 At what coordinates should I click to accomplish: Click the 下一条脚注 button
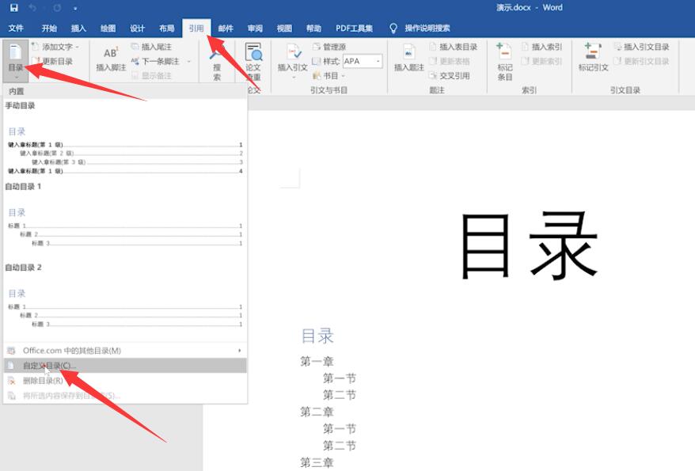155,61
